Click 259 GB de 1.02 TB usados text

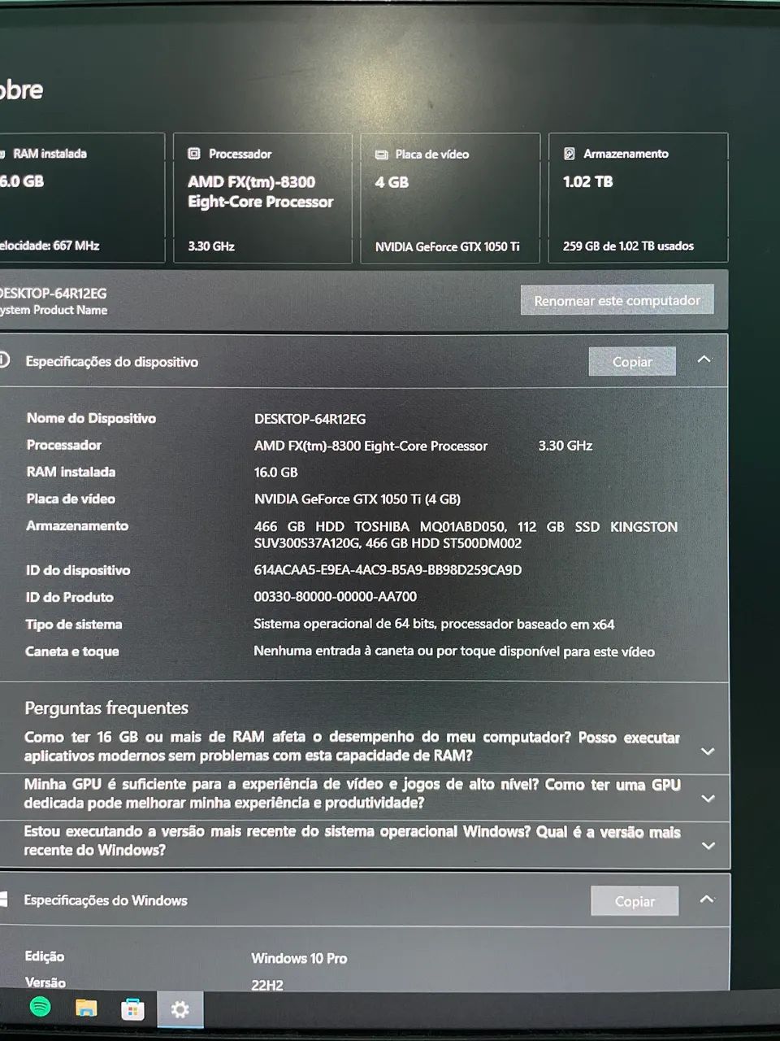click(628, 246)
